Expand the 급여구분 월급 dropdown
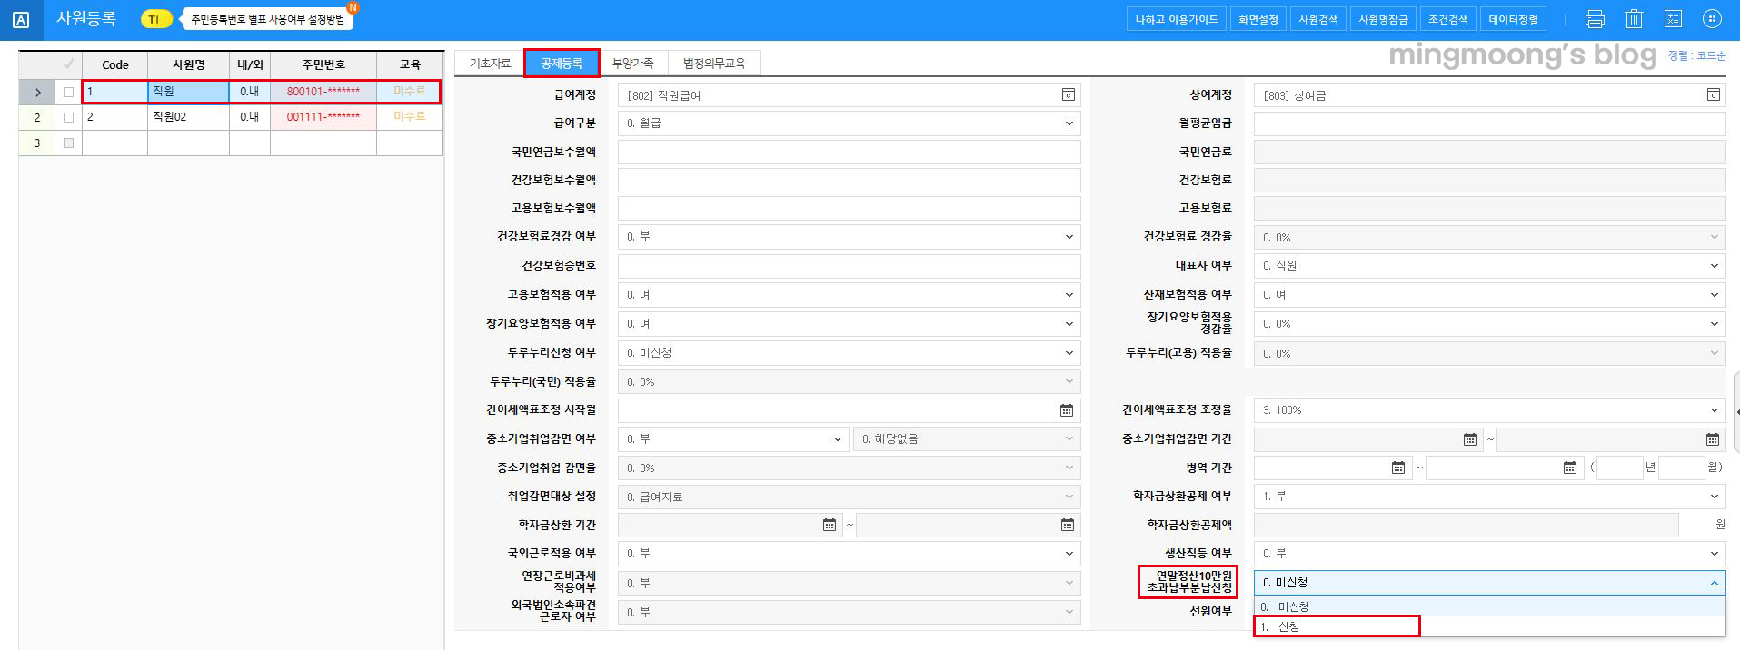The image size is (1740, 650). point(1069,123)
